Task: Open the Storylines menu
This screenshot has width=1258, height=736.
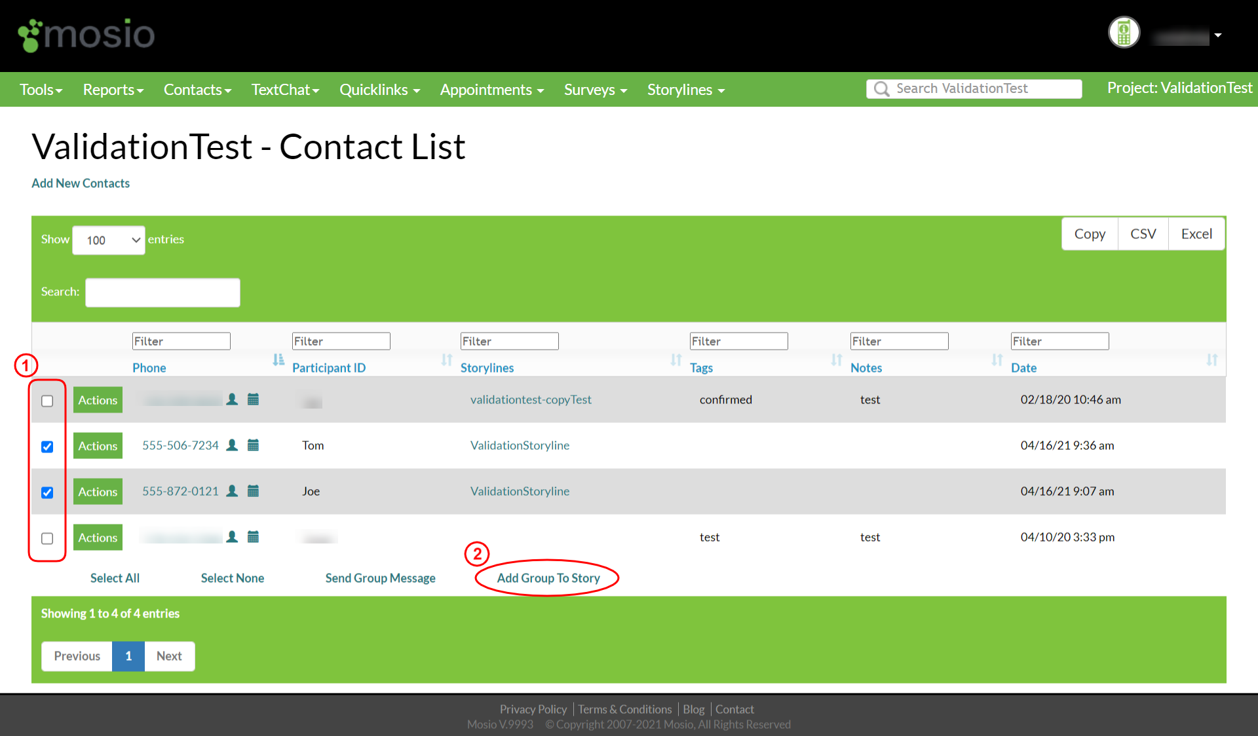Action: 686,90
